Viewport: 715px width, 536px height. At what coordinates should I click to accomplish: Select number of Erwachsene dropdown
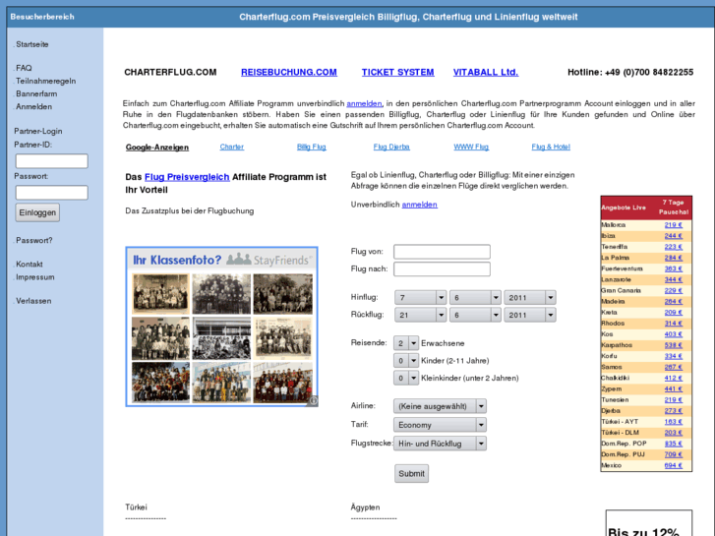pyautogui.click(x=406, y=343)
